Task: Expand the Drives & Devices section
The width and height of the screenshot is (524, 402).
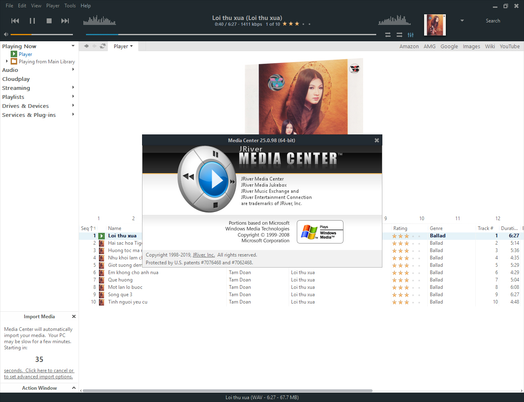Action: click(x=73, y=105)
